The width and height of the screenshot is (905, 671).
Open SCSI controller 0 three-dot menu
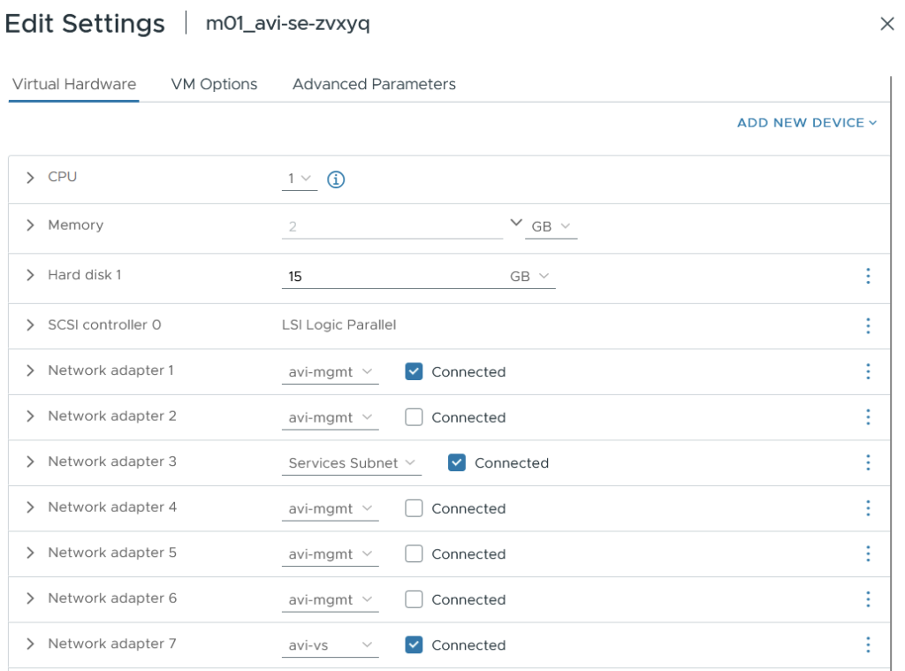868,325
